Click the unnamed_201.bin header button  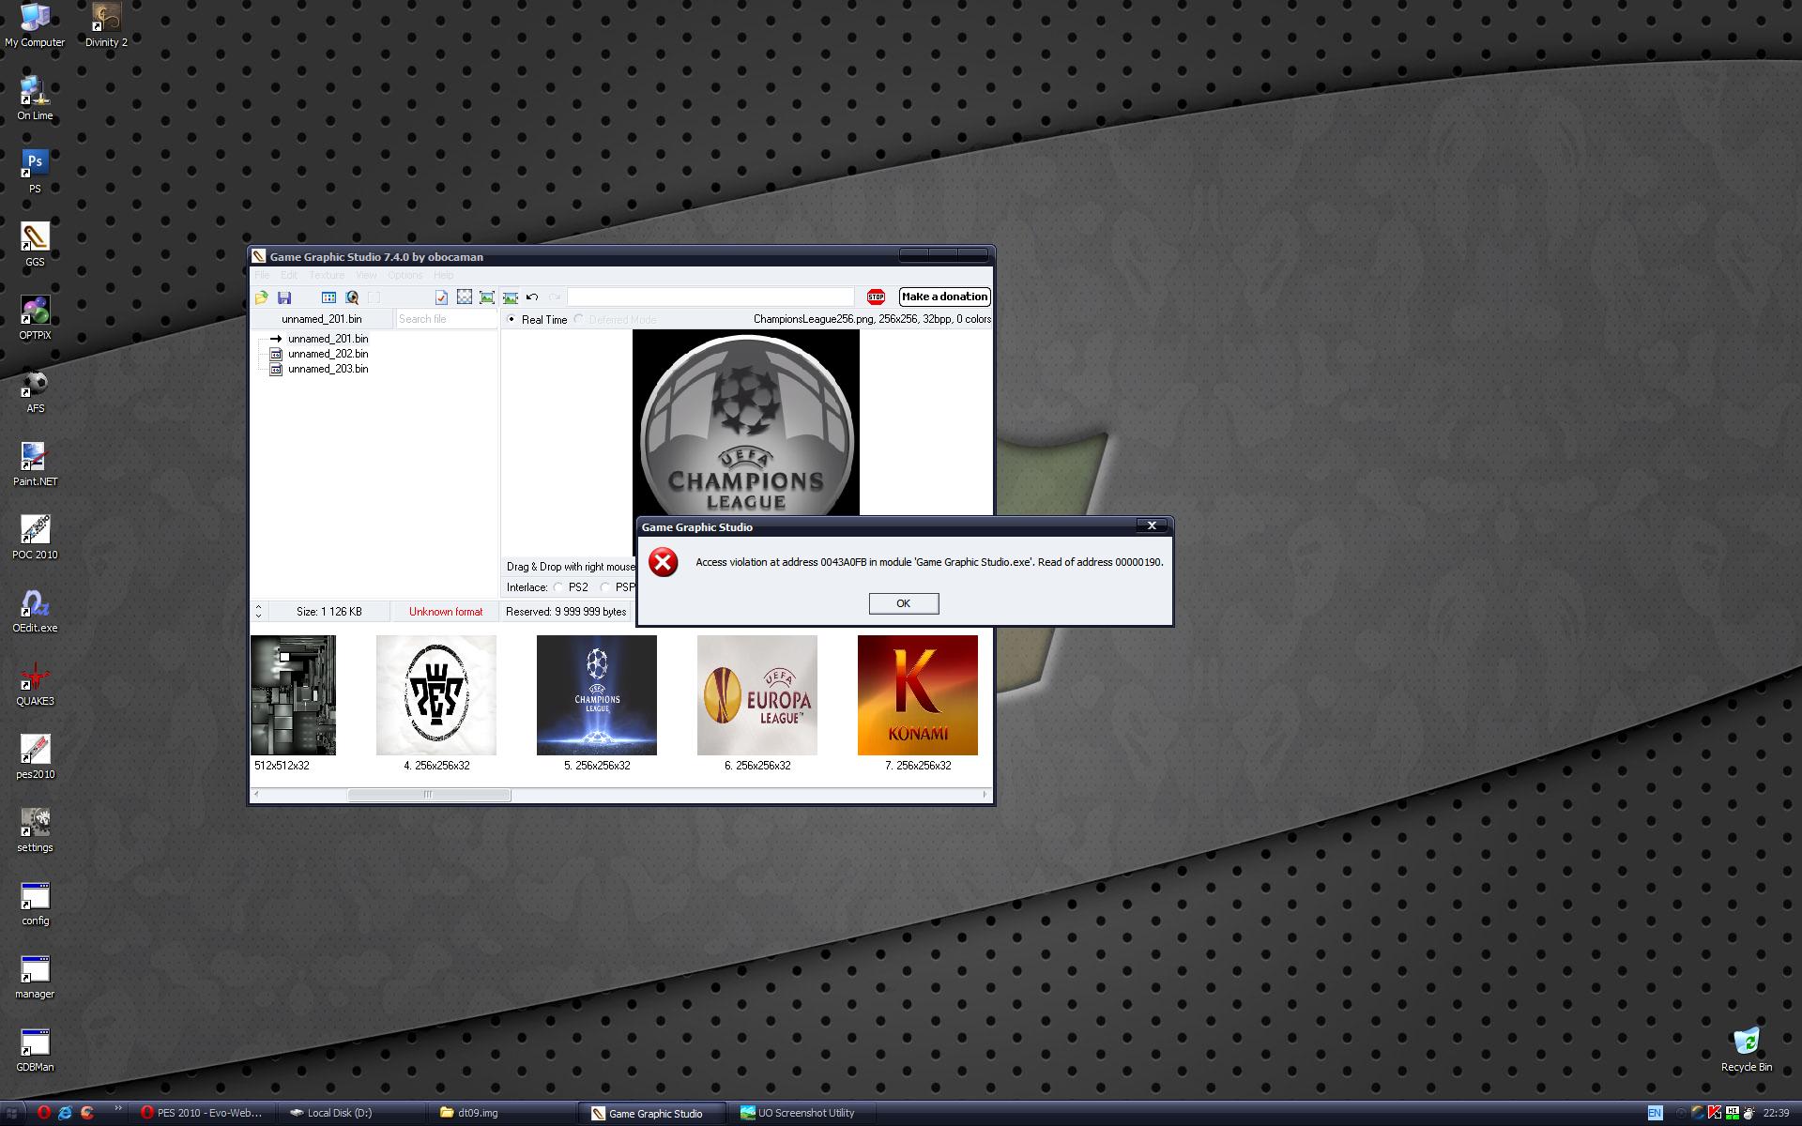tap(321, 319)
